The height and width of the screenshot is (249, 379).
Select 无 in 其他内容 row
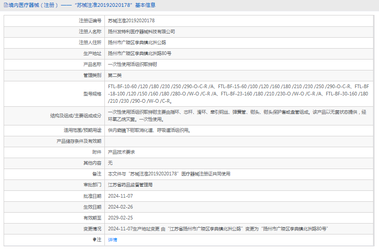110,163
